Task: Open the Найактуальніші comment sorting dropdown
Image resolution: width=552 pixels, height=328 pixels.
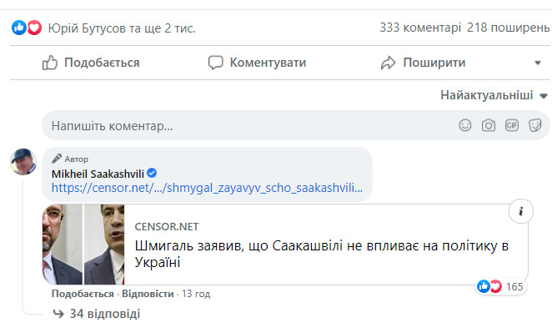Action: pyautogui.click(x=494, y=95)
